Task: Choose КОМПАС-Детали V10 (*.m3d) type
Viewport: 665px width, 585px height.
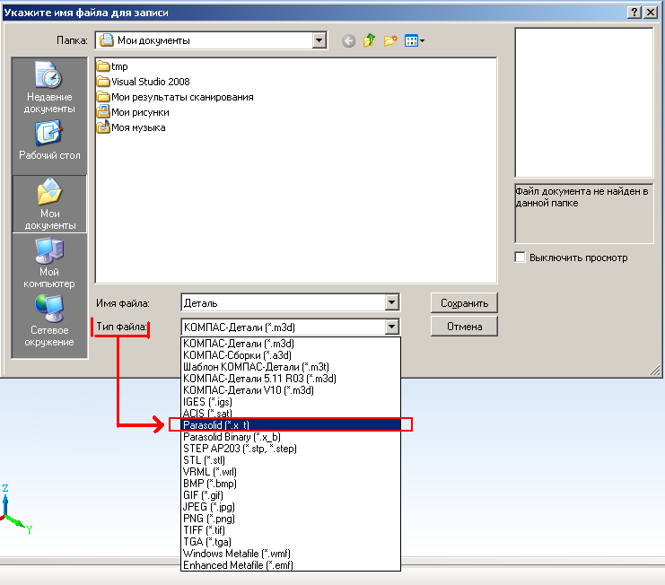Action: click(x=291, y=390)
